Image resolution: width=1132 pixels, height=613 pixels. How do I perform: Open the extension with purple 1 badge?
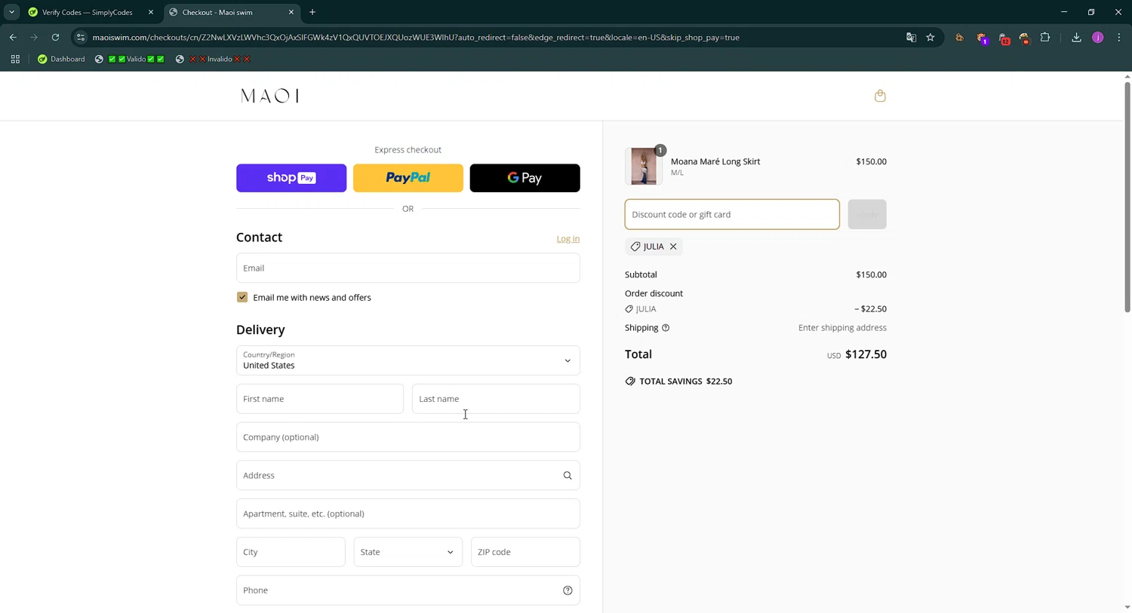(x=982, y=38)
